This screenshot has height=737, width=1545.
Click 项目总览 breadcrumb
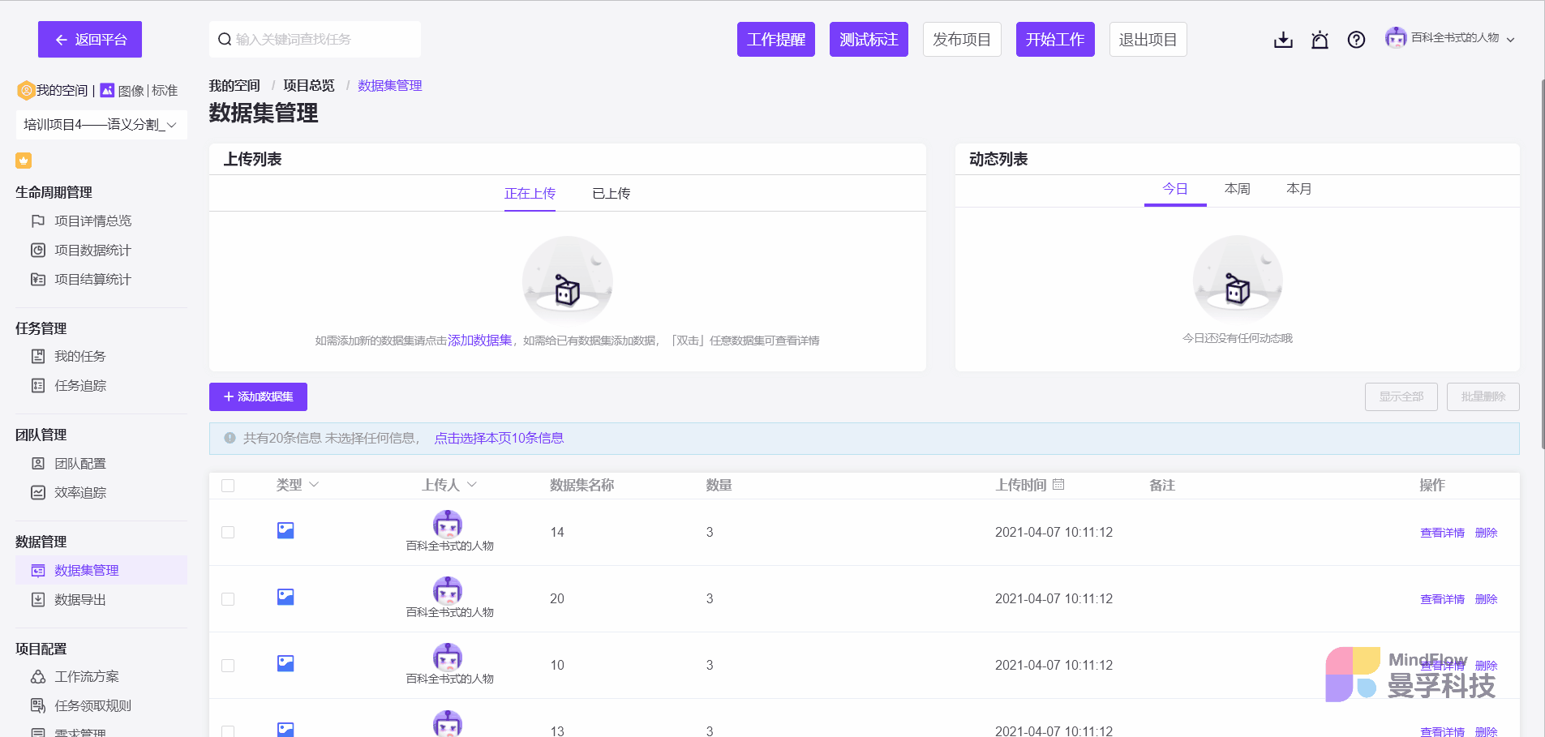pyautogui.click(x=309, y=85)
